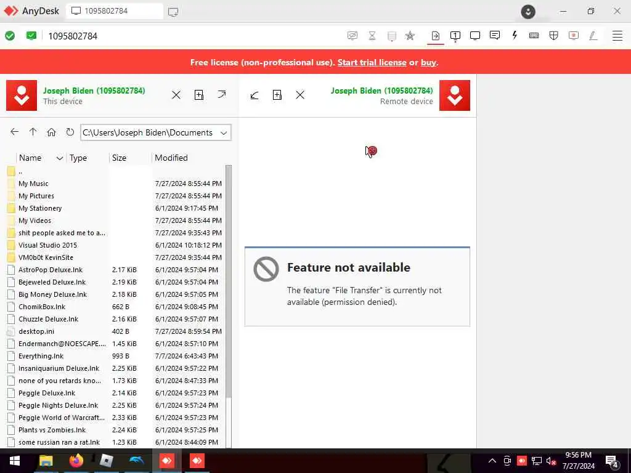Image resolution: width=631 pixels, height=473 pixels.
Task: Click the hourglass toolbar icon
Action: [x=372, y=36]
